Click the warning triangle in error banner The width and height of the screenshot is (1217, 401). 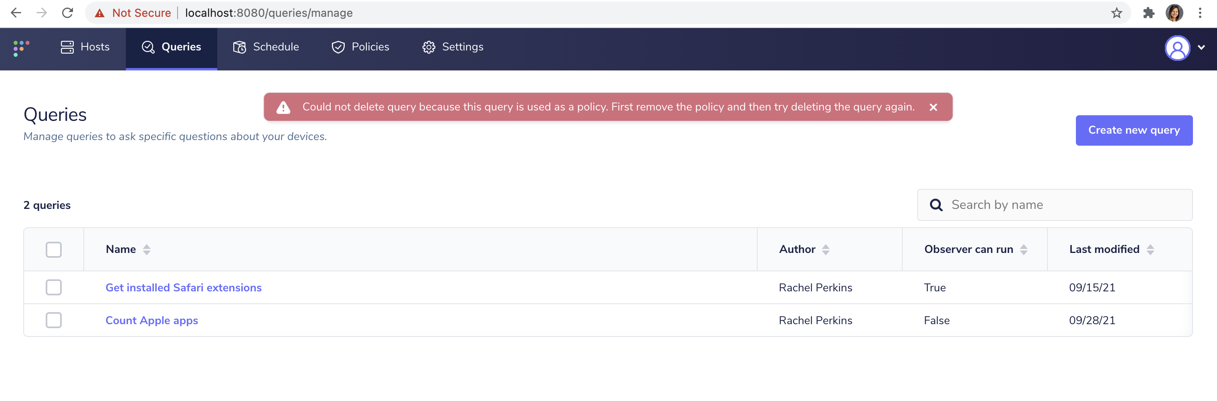coord(283,107)
